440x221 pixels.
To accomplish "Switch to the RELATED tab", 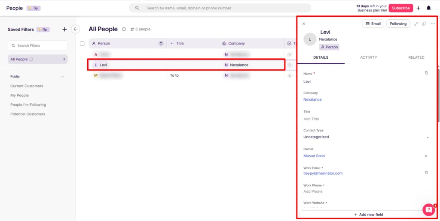I will pos(416,57).
